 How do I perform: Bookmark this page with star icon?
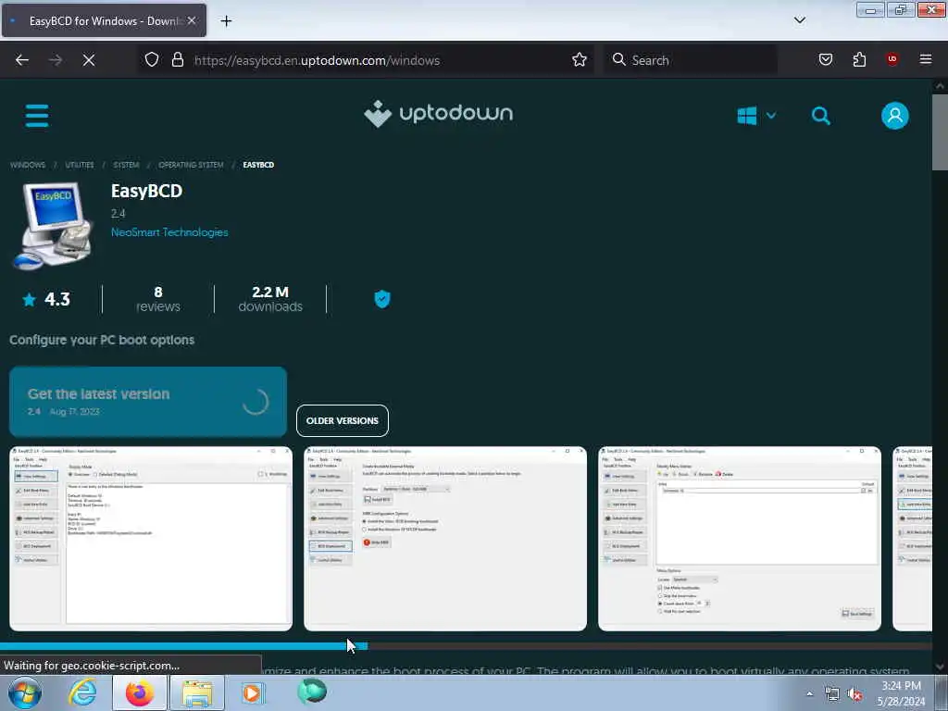click(580, 59)
